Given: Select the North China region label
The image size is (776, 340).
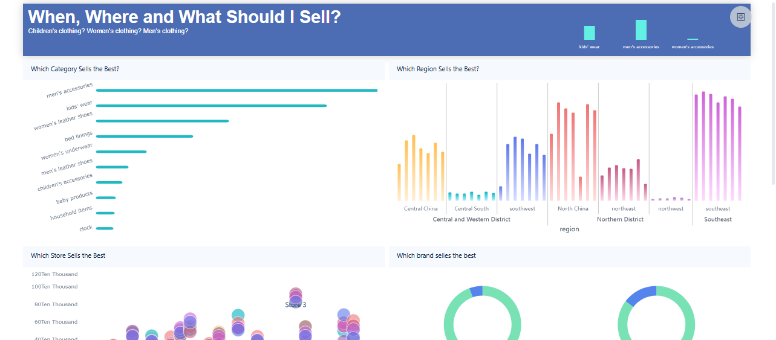Looking at the screenshot, I should (573, 209).
